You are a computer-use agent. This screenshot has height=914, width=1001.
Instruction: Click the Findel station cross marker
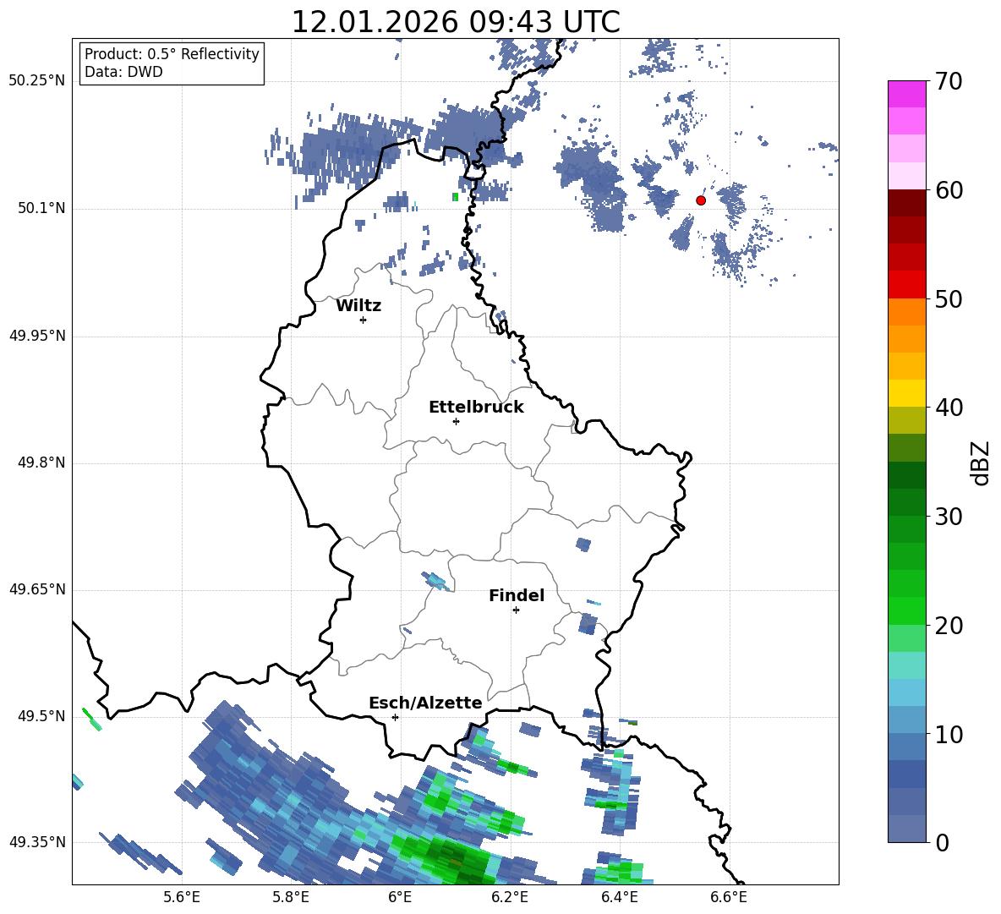(516, 610)
